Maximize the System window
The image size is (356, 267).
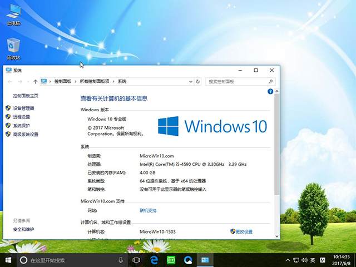click(256, 71)
